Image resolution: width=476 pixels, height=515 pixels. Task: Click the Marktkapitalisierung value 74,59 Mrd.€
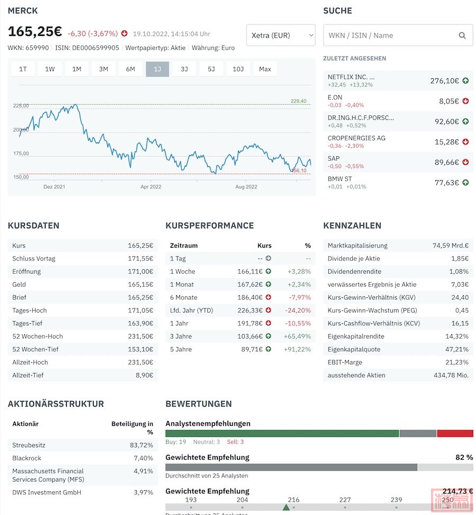click(x=450, y=245)
